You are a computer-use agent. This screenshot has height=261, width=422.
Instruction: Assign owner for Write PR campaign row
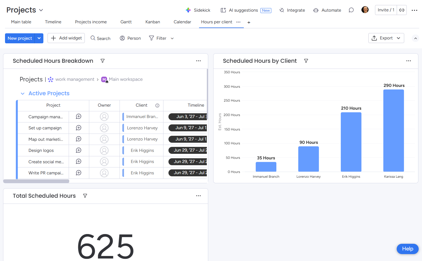tap(104, 173)
